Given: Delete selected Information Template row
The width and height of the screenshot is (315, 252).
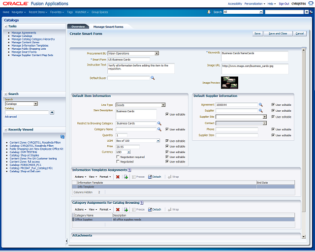Looking at the screenshot, I should pos(118,177).
